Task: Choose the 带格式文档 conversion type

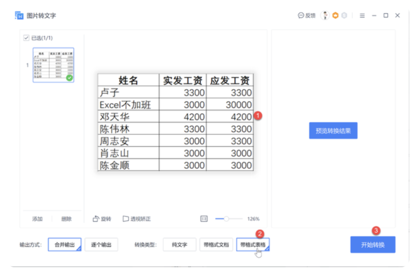Action: [x=216, y=245]
